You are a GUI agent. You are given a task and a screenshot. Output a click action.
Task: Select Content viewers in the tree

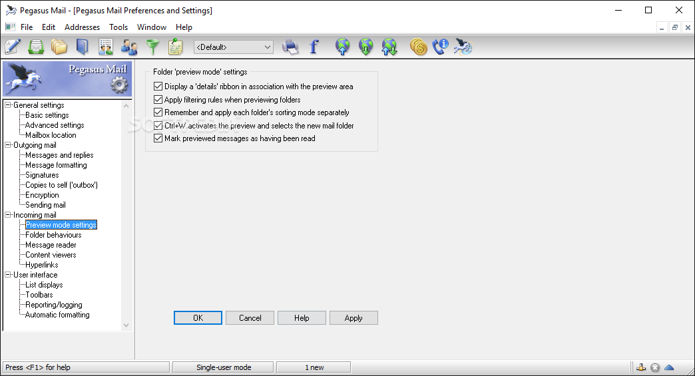coord(51,255)
